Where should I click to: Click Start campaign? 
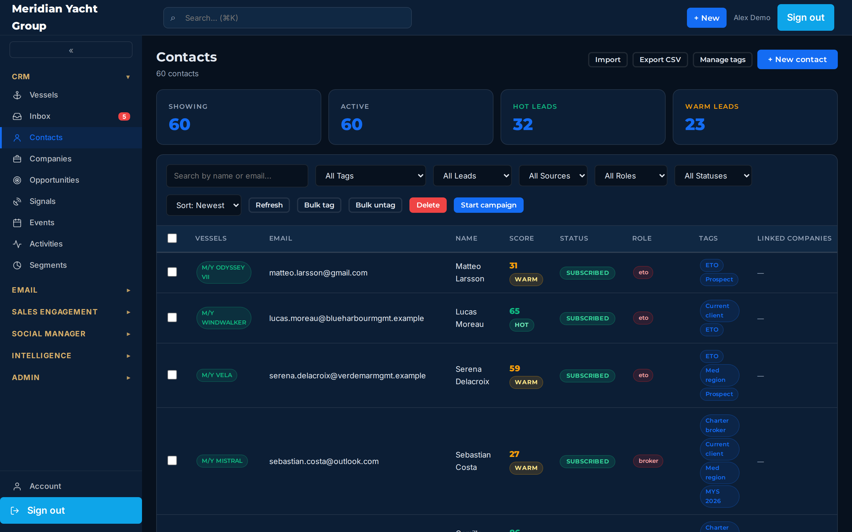(x=488, y=205)
